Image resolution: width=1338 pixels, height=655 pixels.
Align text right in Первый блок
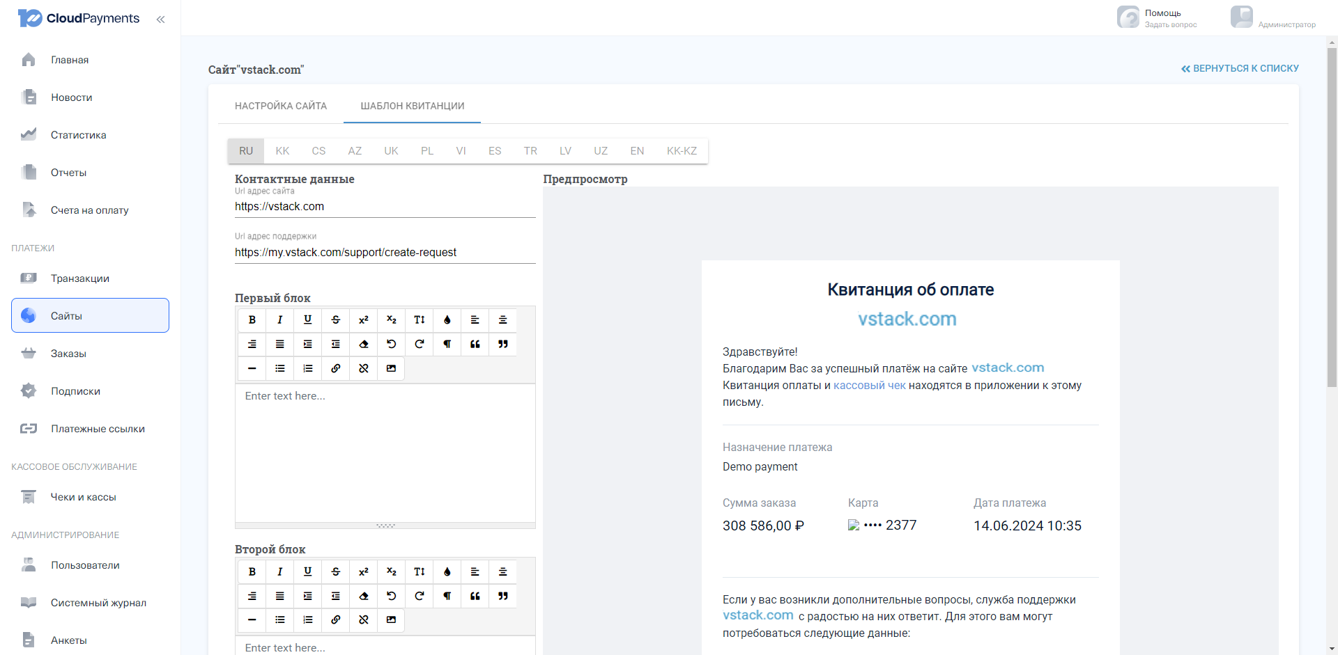coord(252,344)
